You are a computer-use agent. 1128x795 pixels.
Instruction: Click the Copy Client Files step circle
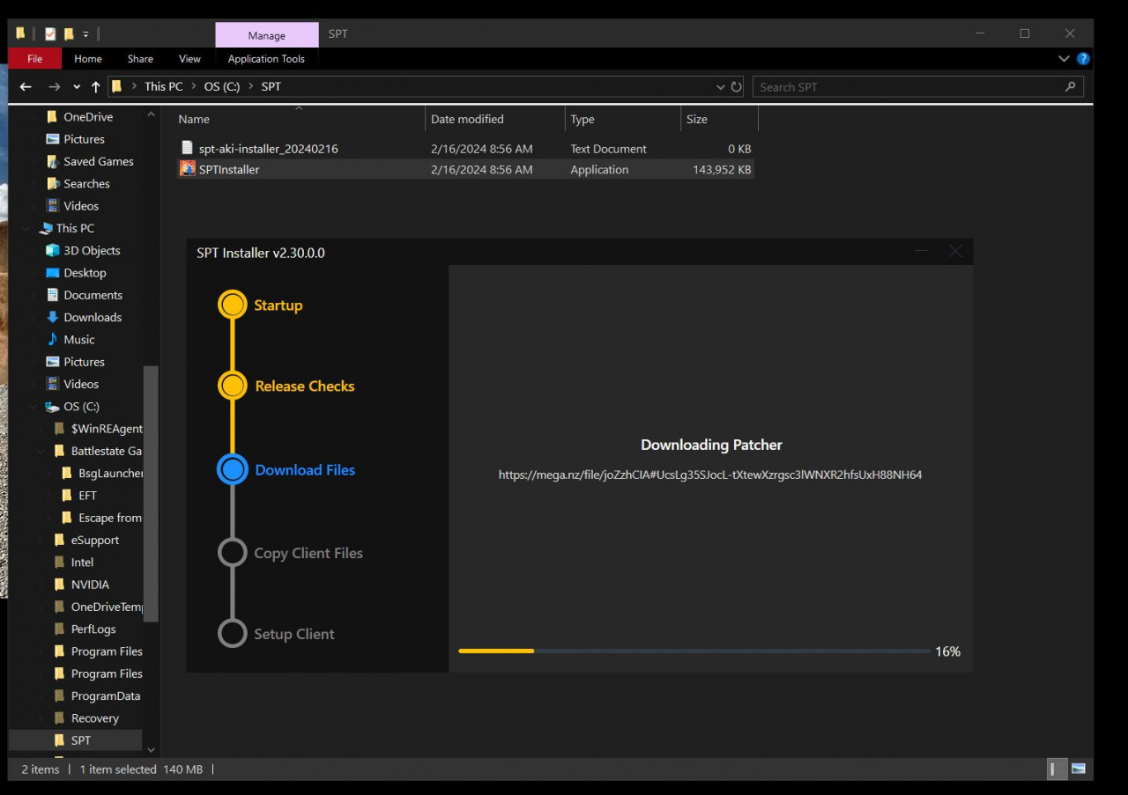pos(233,553)
